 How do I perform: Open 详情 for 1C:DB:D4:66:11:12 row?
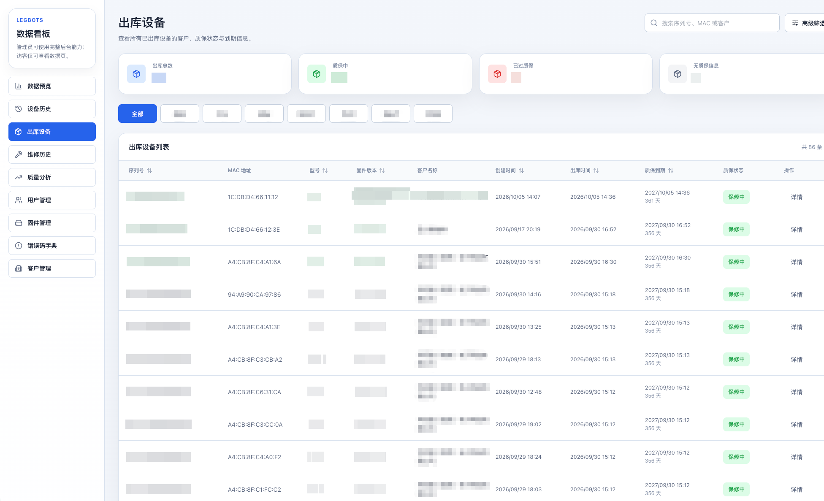point(797,197)
